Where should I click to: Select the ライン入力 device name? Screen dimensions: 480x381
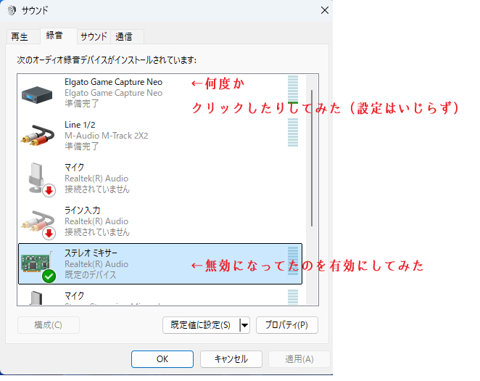(x=83, y=210)
